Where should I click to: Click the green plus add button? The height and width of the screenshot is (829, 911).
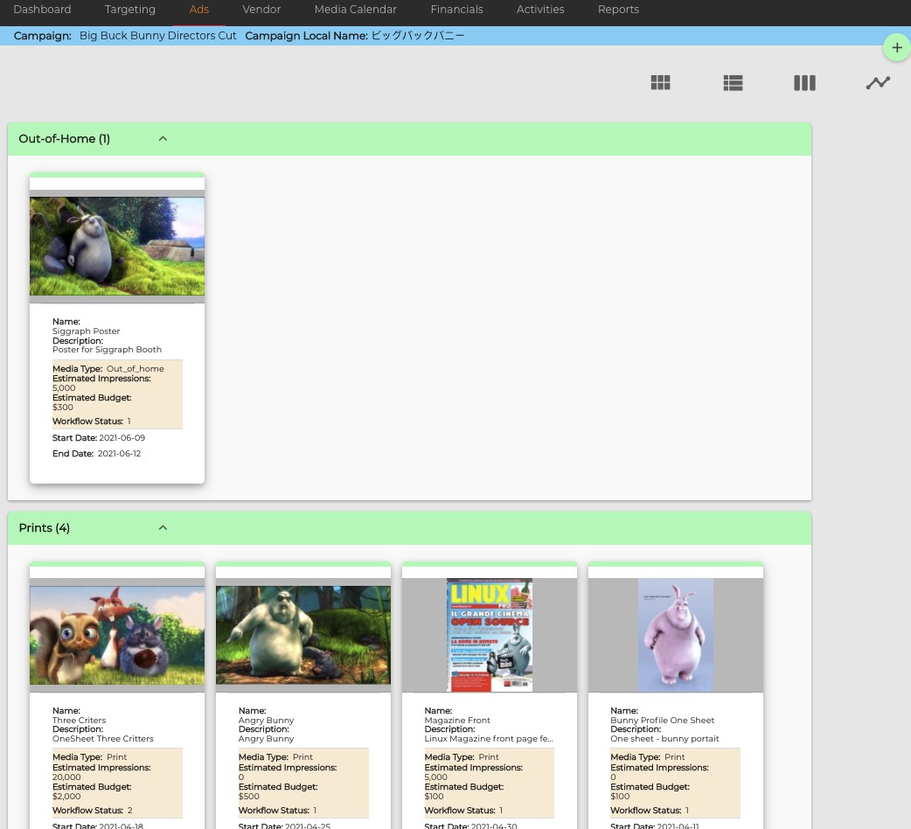(896, 47)
